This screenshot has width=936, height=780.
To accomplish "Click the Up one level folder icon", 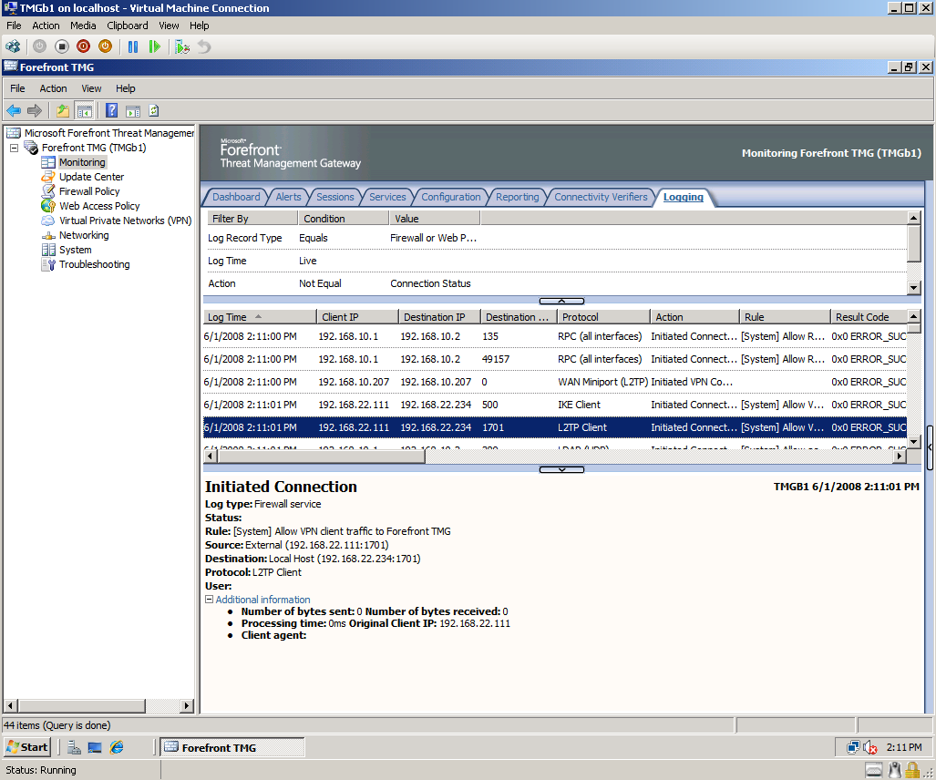I will [x=62, y=110].
